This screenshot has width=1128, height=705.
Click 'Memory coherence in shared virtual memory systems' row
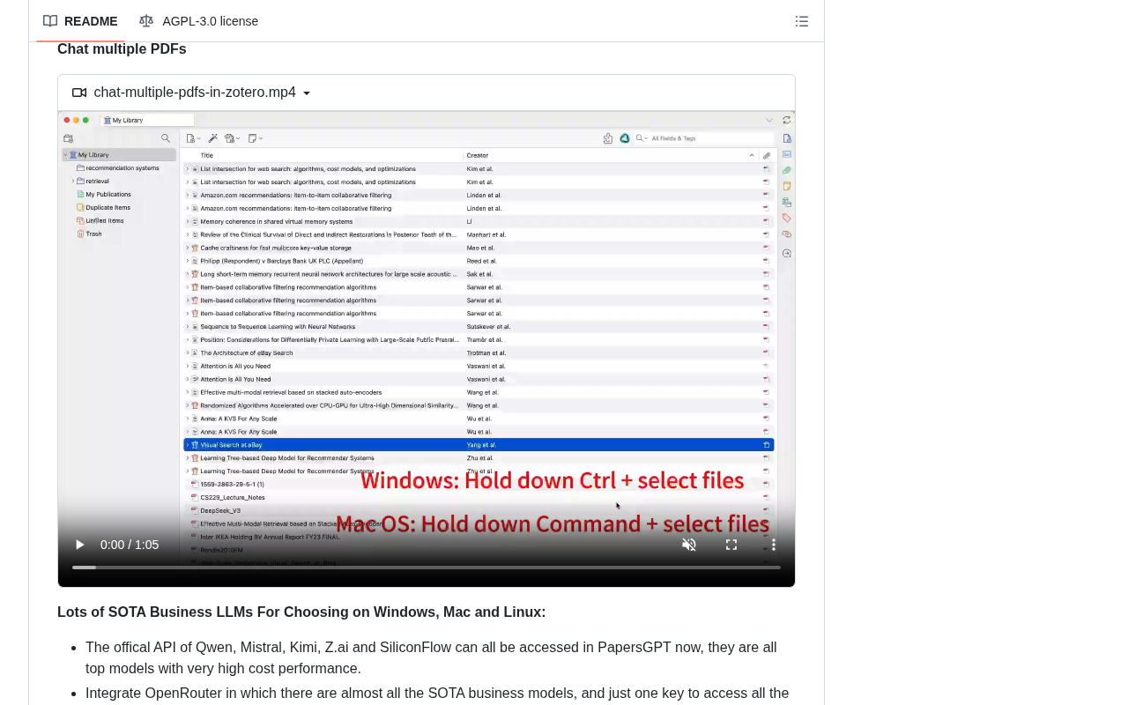pos(479,221)
